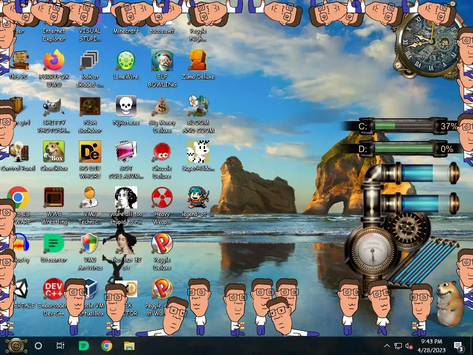Open Google Chrome desktop icon
This screenshot has width=473, height=355.
point(18,198)
